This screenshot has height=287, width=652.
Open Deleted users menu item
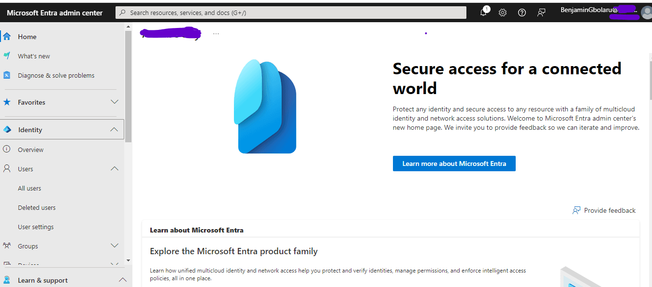(37, 208)
